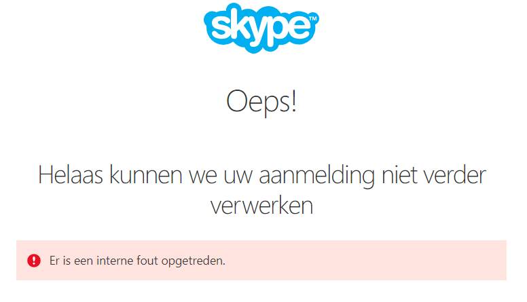
Task: Click the word 'interne' in the error message
Action: pyautogui.click(x=118, y=261)
